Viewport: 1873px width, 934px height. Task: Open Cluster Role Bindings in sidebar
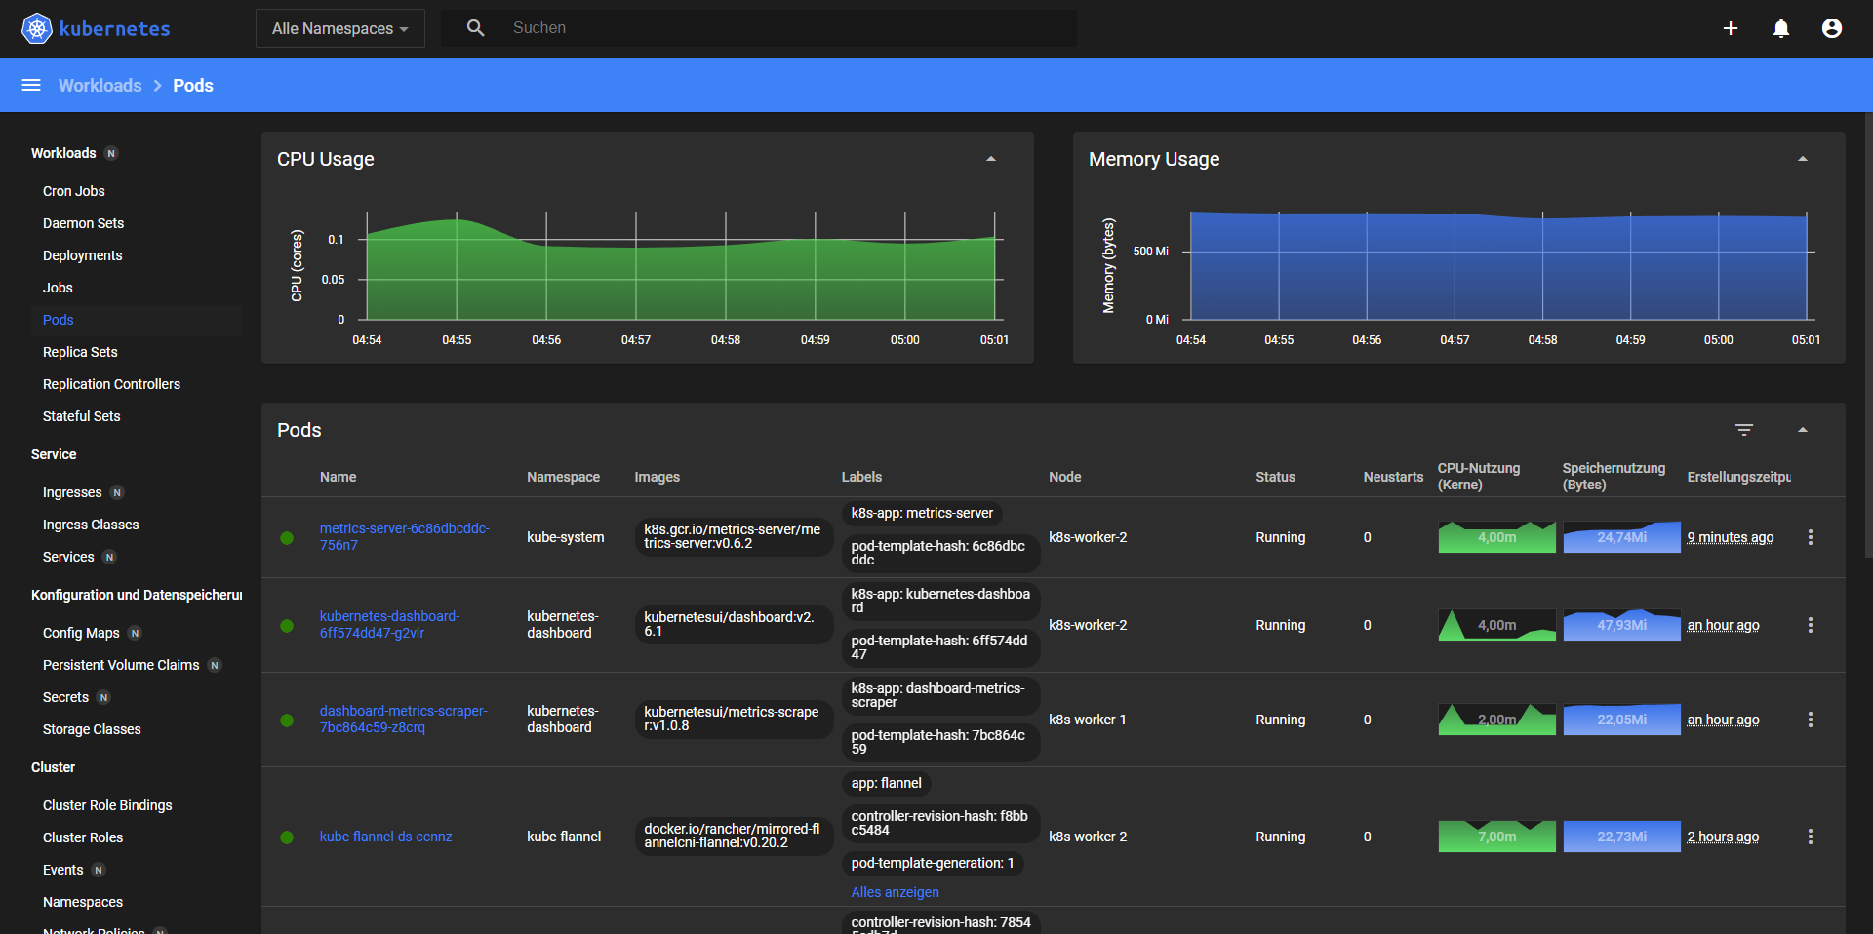(107, 805)
